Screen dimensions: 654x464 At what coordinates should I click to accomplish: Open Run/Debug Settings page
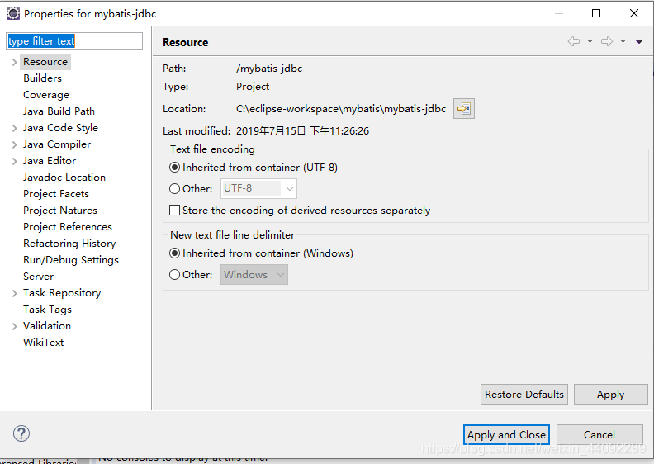click(x=71, y=260)
